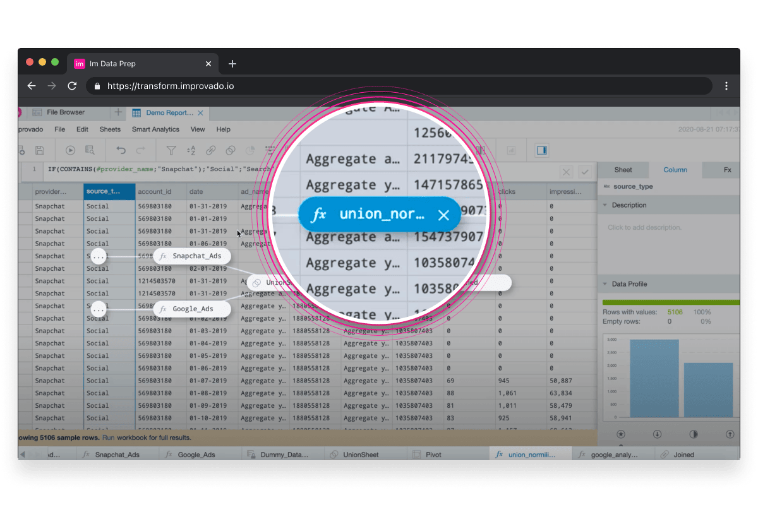
Task: Close the Demo Report tab
Action: (x=200, y=113)
